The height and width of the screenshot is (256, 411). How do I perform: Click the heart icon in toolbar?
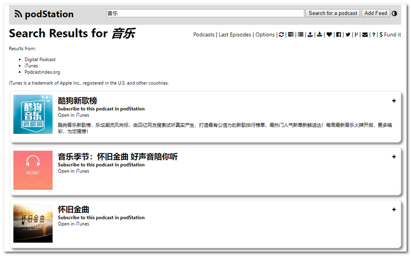coord(329,35)
